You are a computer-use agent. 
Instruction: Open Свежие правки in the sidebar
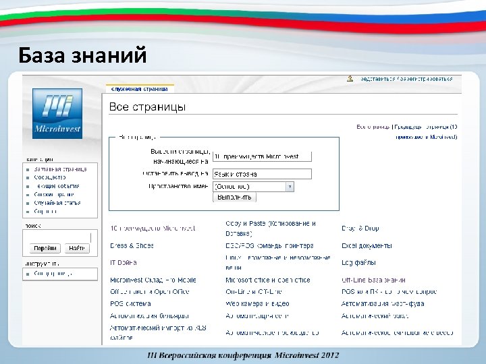(x=54, y=194)
